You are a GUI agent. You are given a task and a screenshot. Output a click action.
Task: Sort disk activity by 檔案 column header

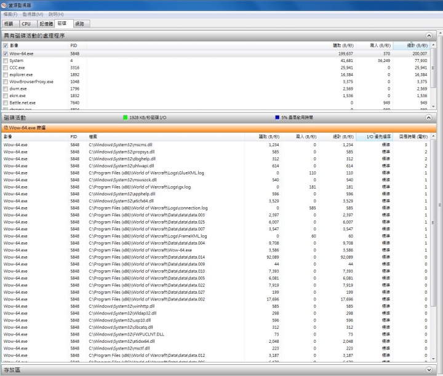(166, 137)
